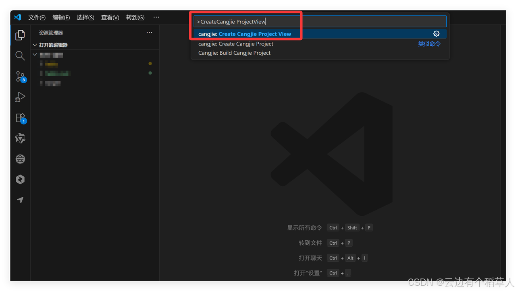Open the Search view icon
The height and width of the screenshot is (291, 516).
point(20,56)
